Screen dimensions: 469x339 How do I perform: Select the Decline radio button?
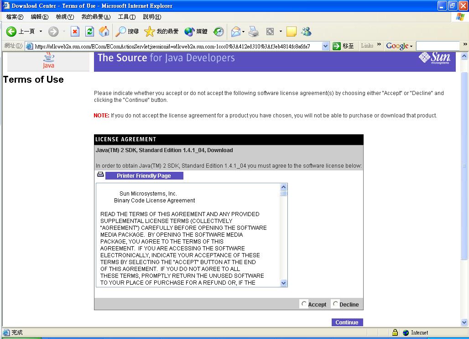click(x=335, y=304)
